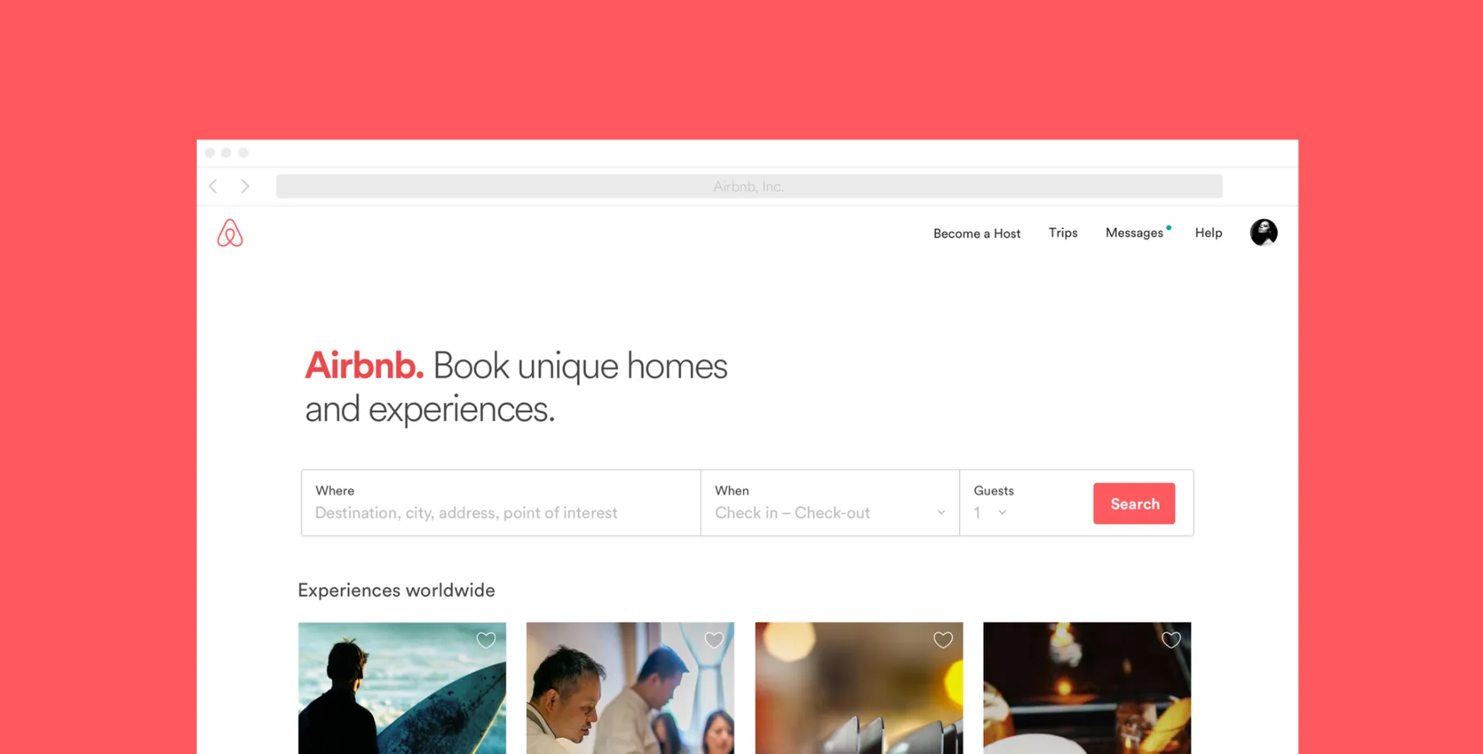The width and height of the screenshot is (1483, 754).
Task: Open the surfer experience thumbnail
Action: 402,688
